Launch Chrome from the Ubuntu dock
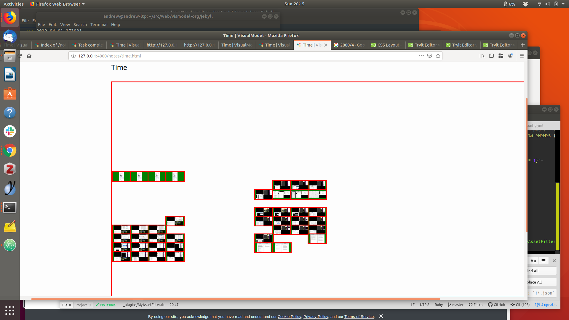 click(x=10, y=151)
